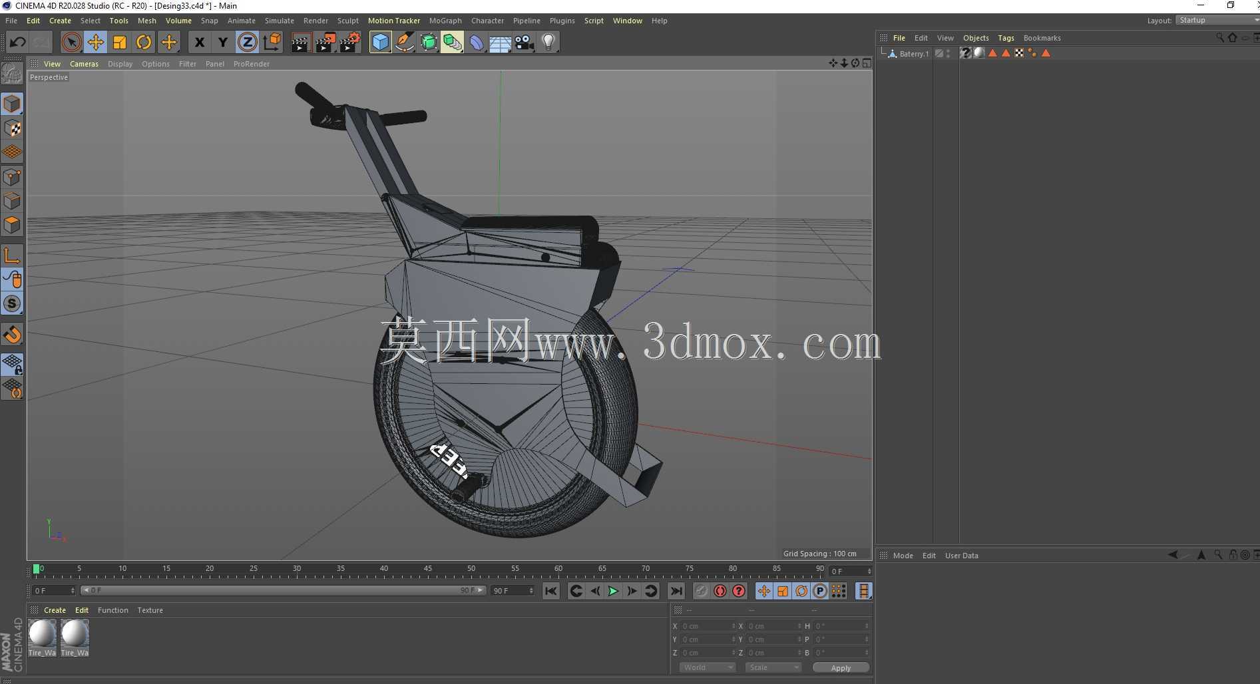The height and width of the screenshot is (684, 1260).
Task: Open viewport Cameras menu
Action: coord(84,64)
